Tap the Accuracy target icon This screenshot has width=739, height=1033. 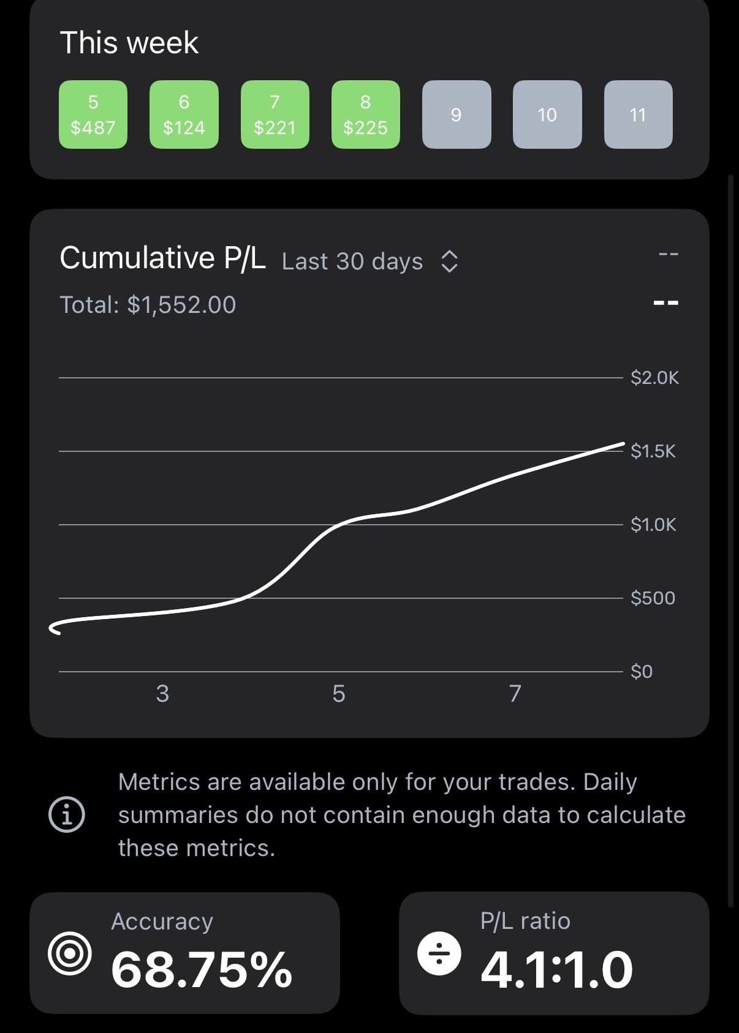click(70, 953)
